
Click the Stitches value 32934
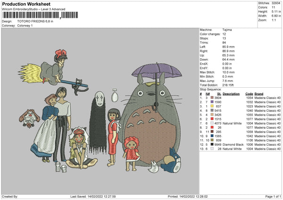coord(276,3)
